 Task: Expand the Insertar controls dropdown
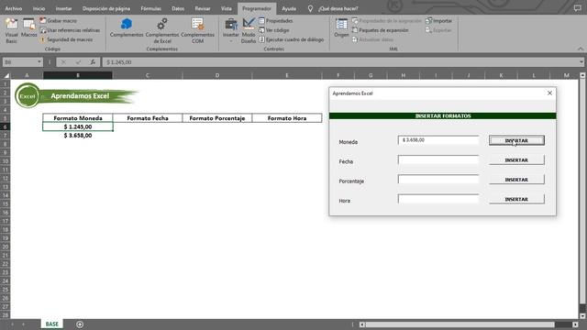pos(231,30)
